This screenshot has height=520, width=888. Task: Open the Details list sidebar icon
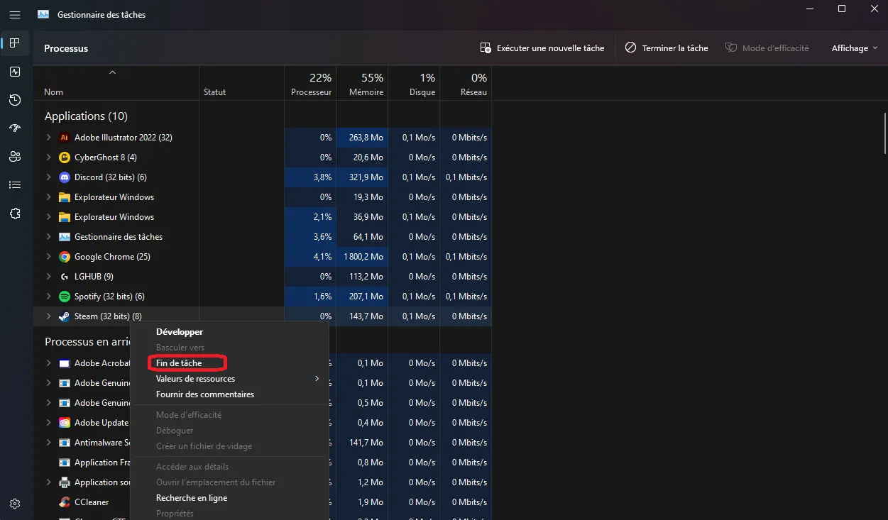(15, 185)
